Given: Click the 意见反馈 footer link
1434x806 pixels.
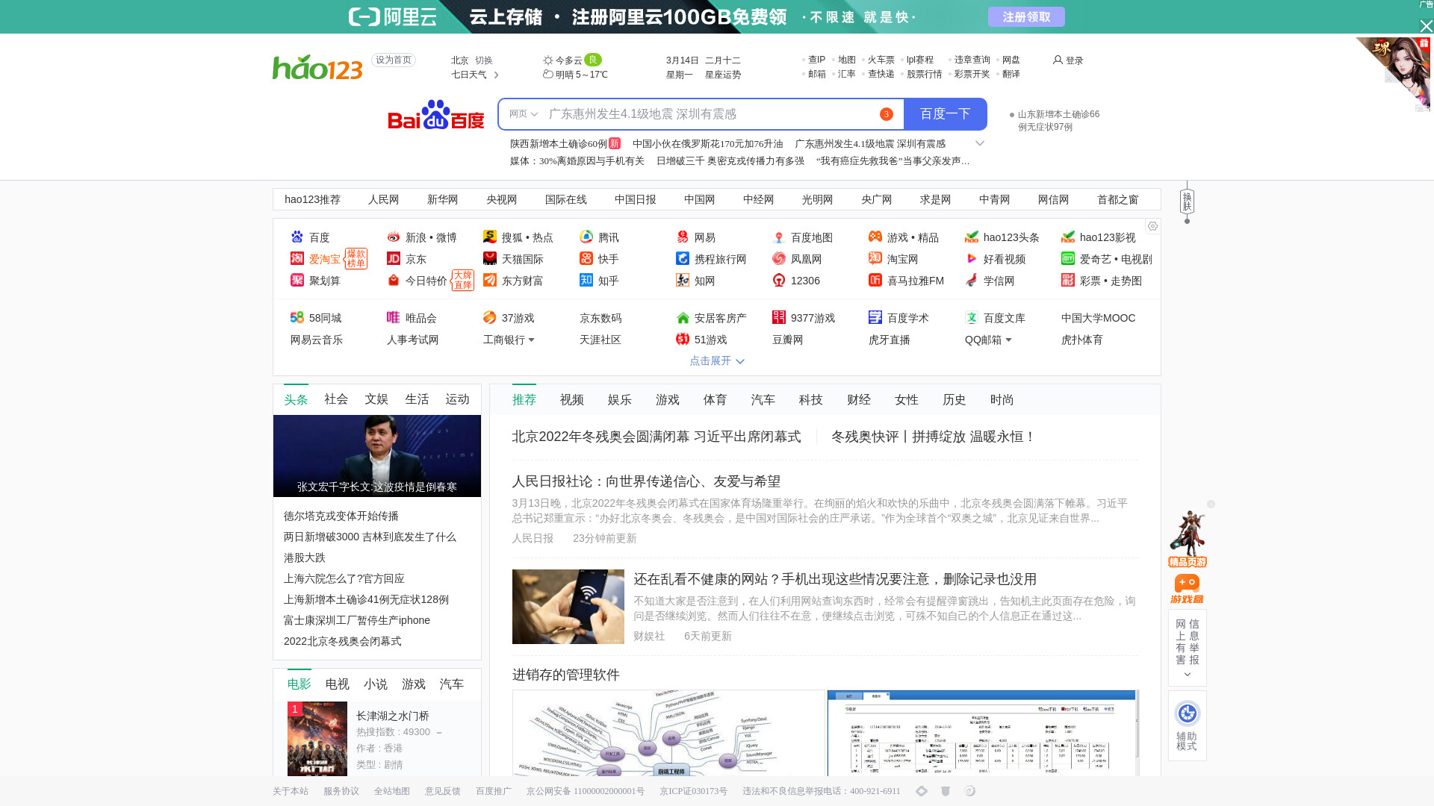Looking at the screenshot, I should click(x=443, y=791).
